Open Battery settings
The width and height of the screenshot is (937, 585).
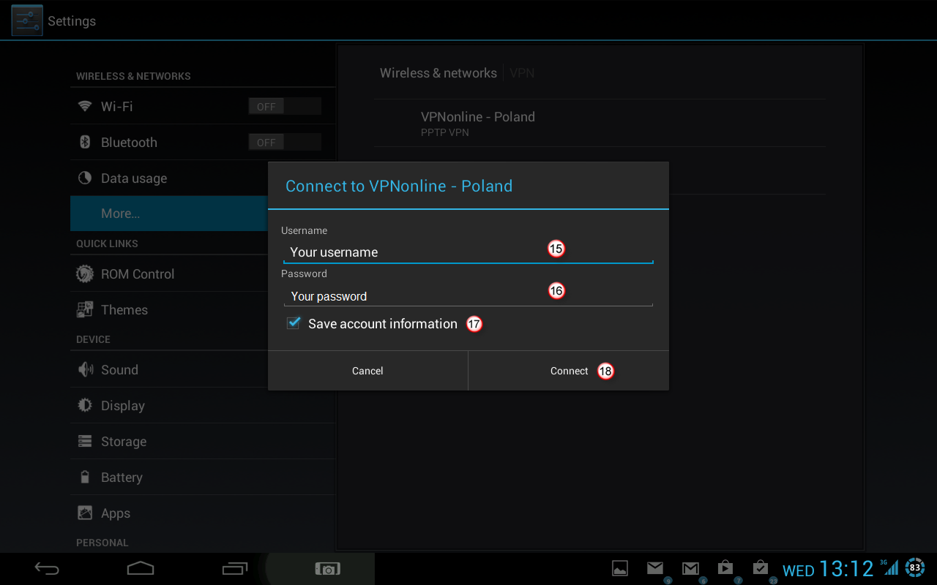(x=203, y=477)
